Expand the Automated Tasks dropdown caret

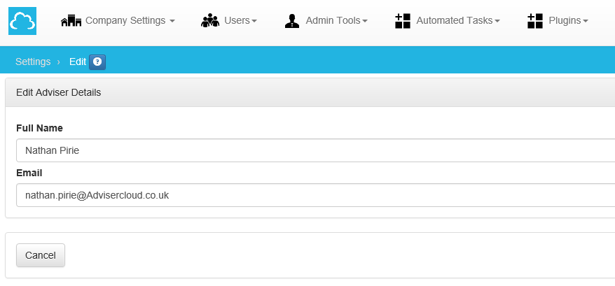coord(497,22)
